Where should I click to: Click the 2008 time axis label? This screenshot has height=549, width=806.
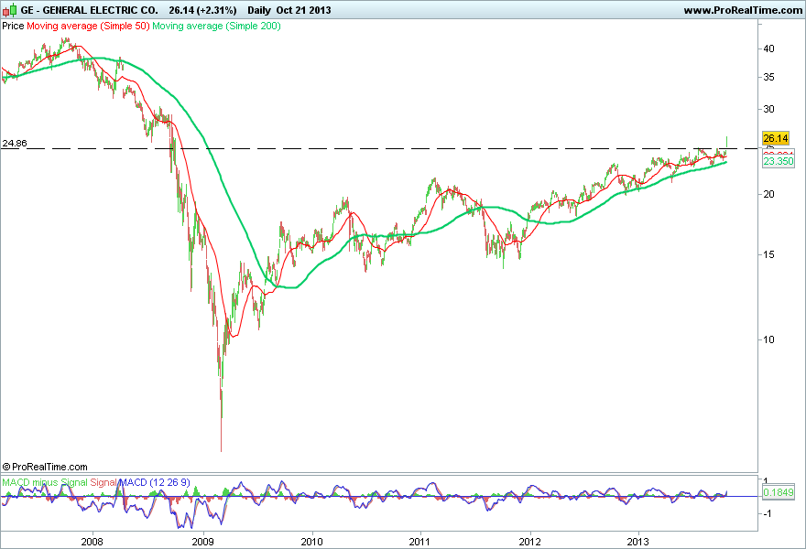pyautogui.click(x=92, y=542)
